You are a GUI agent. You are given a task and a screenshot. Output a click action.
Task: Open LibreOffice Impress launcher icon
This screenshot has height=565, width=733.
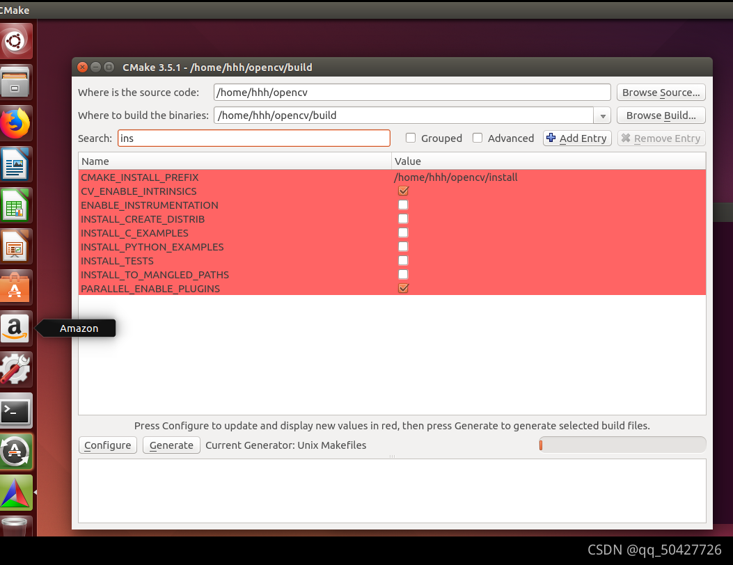coord(15,247)
